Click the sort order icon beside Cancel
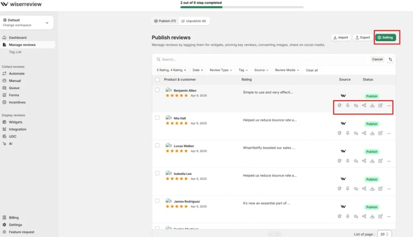Screen dimensions: 413x237 coord(390,59)
